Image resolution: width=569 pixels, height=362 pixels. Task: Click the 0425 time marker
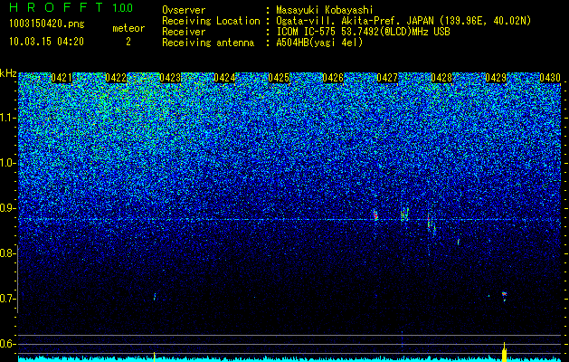click(279, 78)
